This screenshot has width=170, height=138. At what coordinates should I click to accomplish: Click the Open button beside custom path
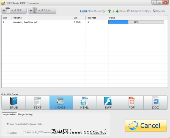coord(98,132)
